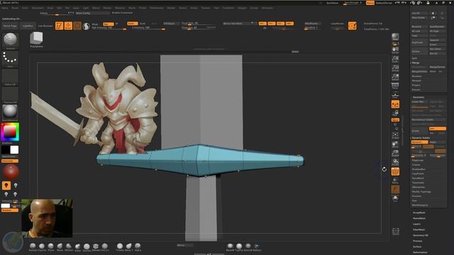This screenshot has height=255, width=454.
Task: Expand the ZRemesher section
Action: tap(419, 187)
